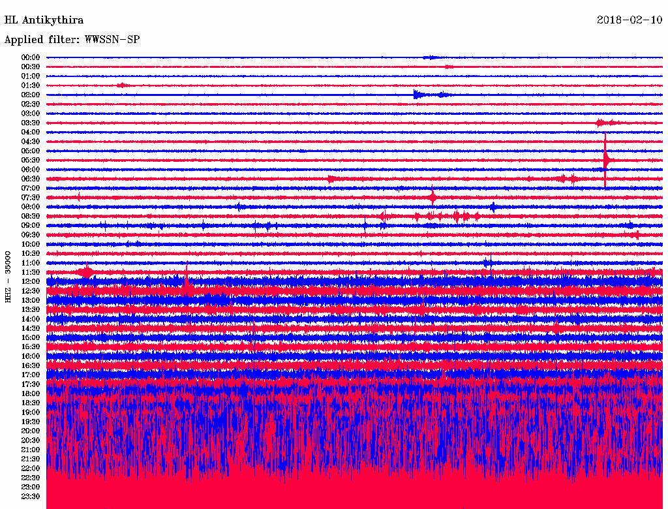Click the 02:30 time label
The width and height of the screenshot is (668, 509).
coord(31,104)
